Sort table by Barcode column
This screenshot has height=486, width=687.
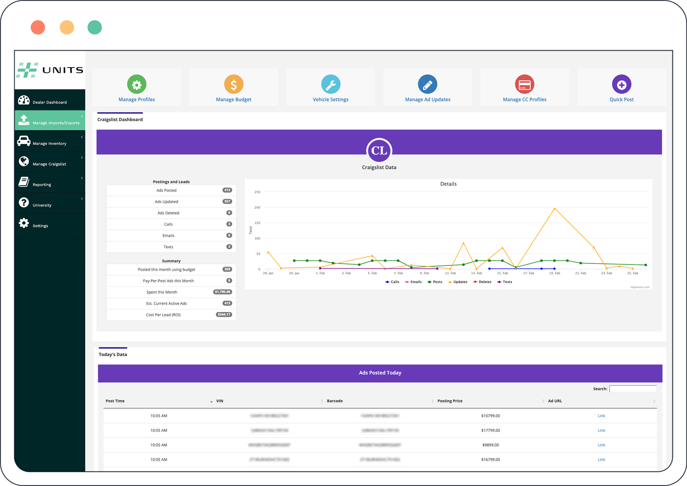pyautogui.click(x=380, y=401)
